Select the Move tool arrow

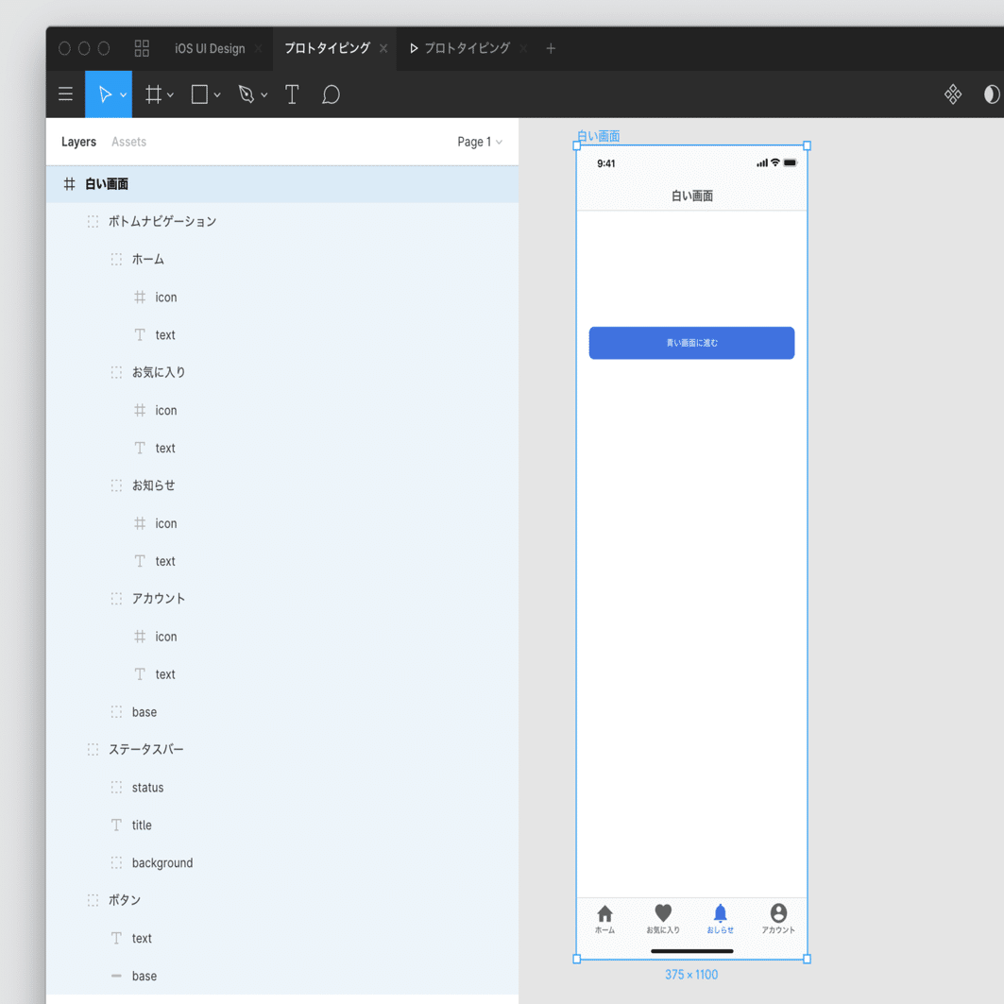(x=105, y=94)
